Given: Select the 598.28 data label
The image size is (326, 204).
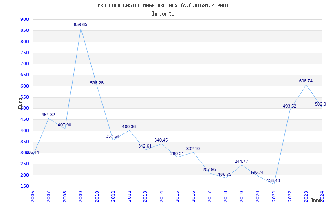Looking at the screenshot, I should pos(97,83).
